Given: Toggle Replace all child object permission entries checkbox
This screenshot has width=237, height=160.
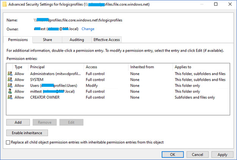Looking at the screenshot, I should (9, 142).
